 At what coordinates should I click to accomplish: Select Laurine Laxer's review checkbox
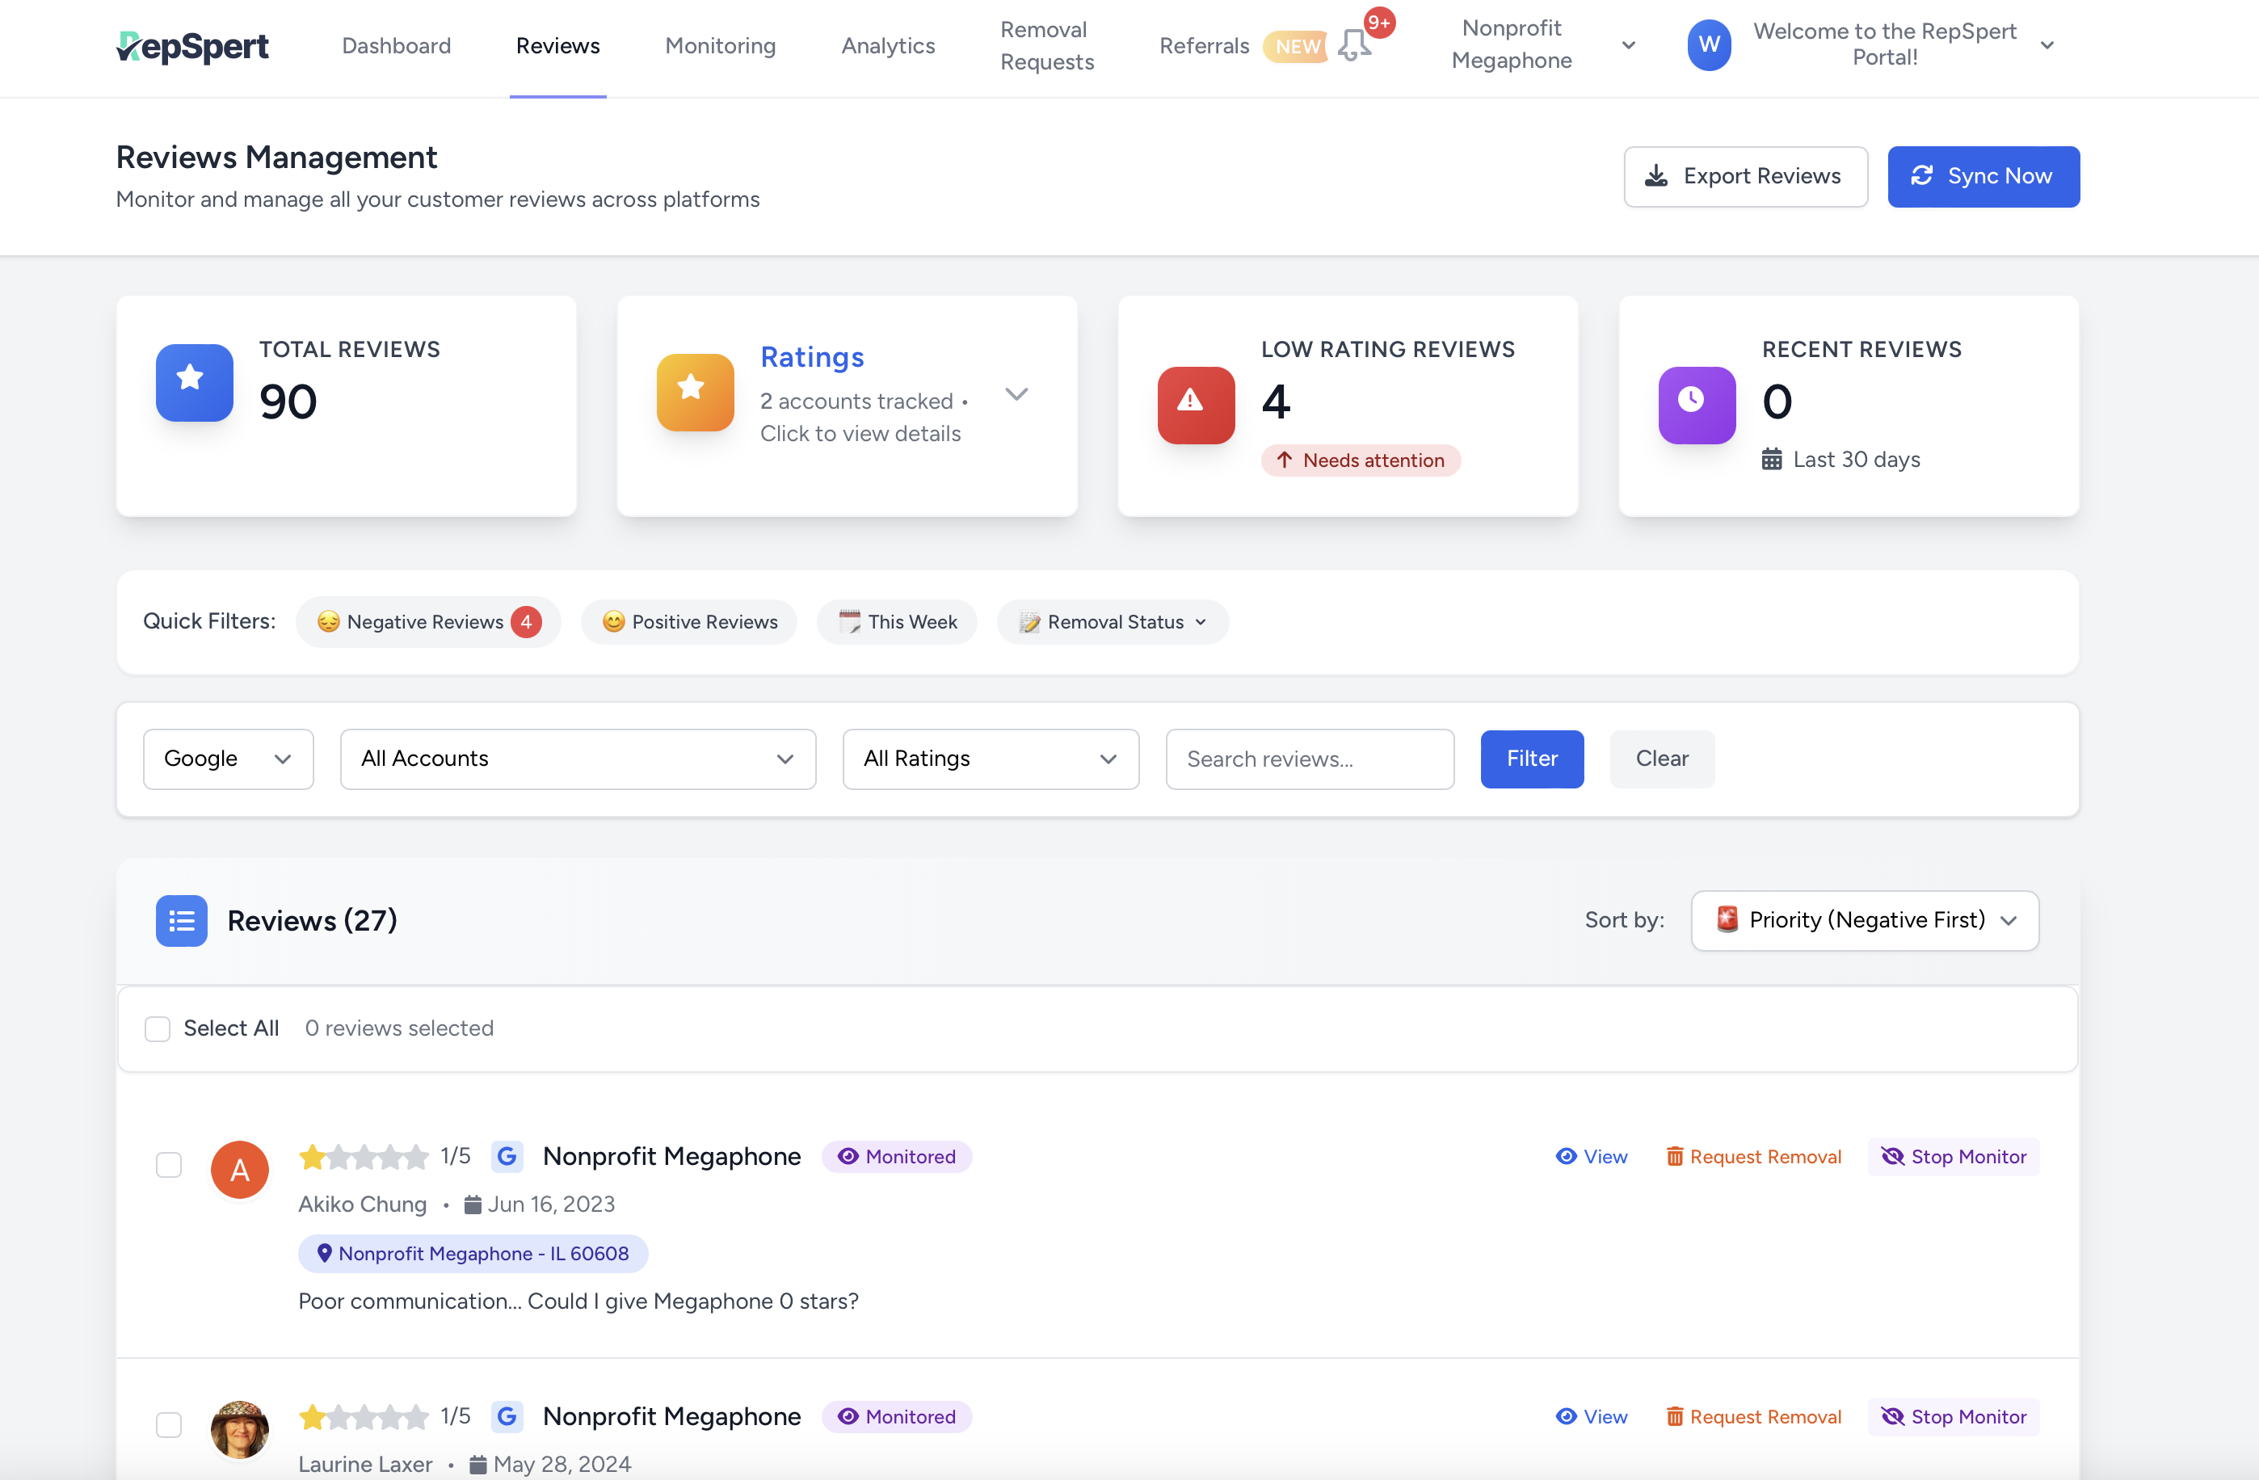click(x=169, y=1424)
